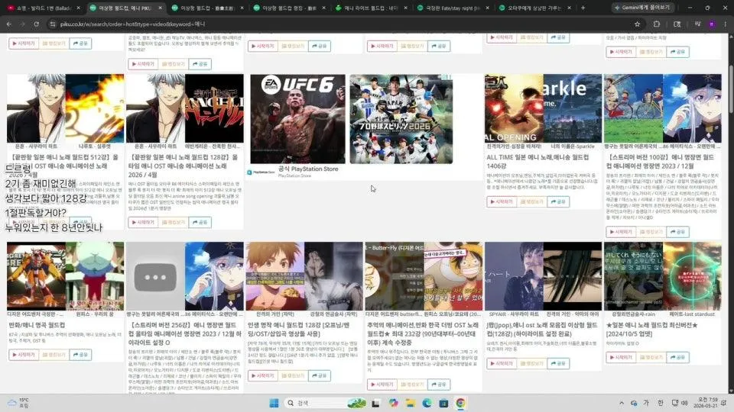Click the address bar with piku.co.kr URL

click(x=344, y=24)
